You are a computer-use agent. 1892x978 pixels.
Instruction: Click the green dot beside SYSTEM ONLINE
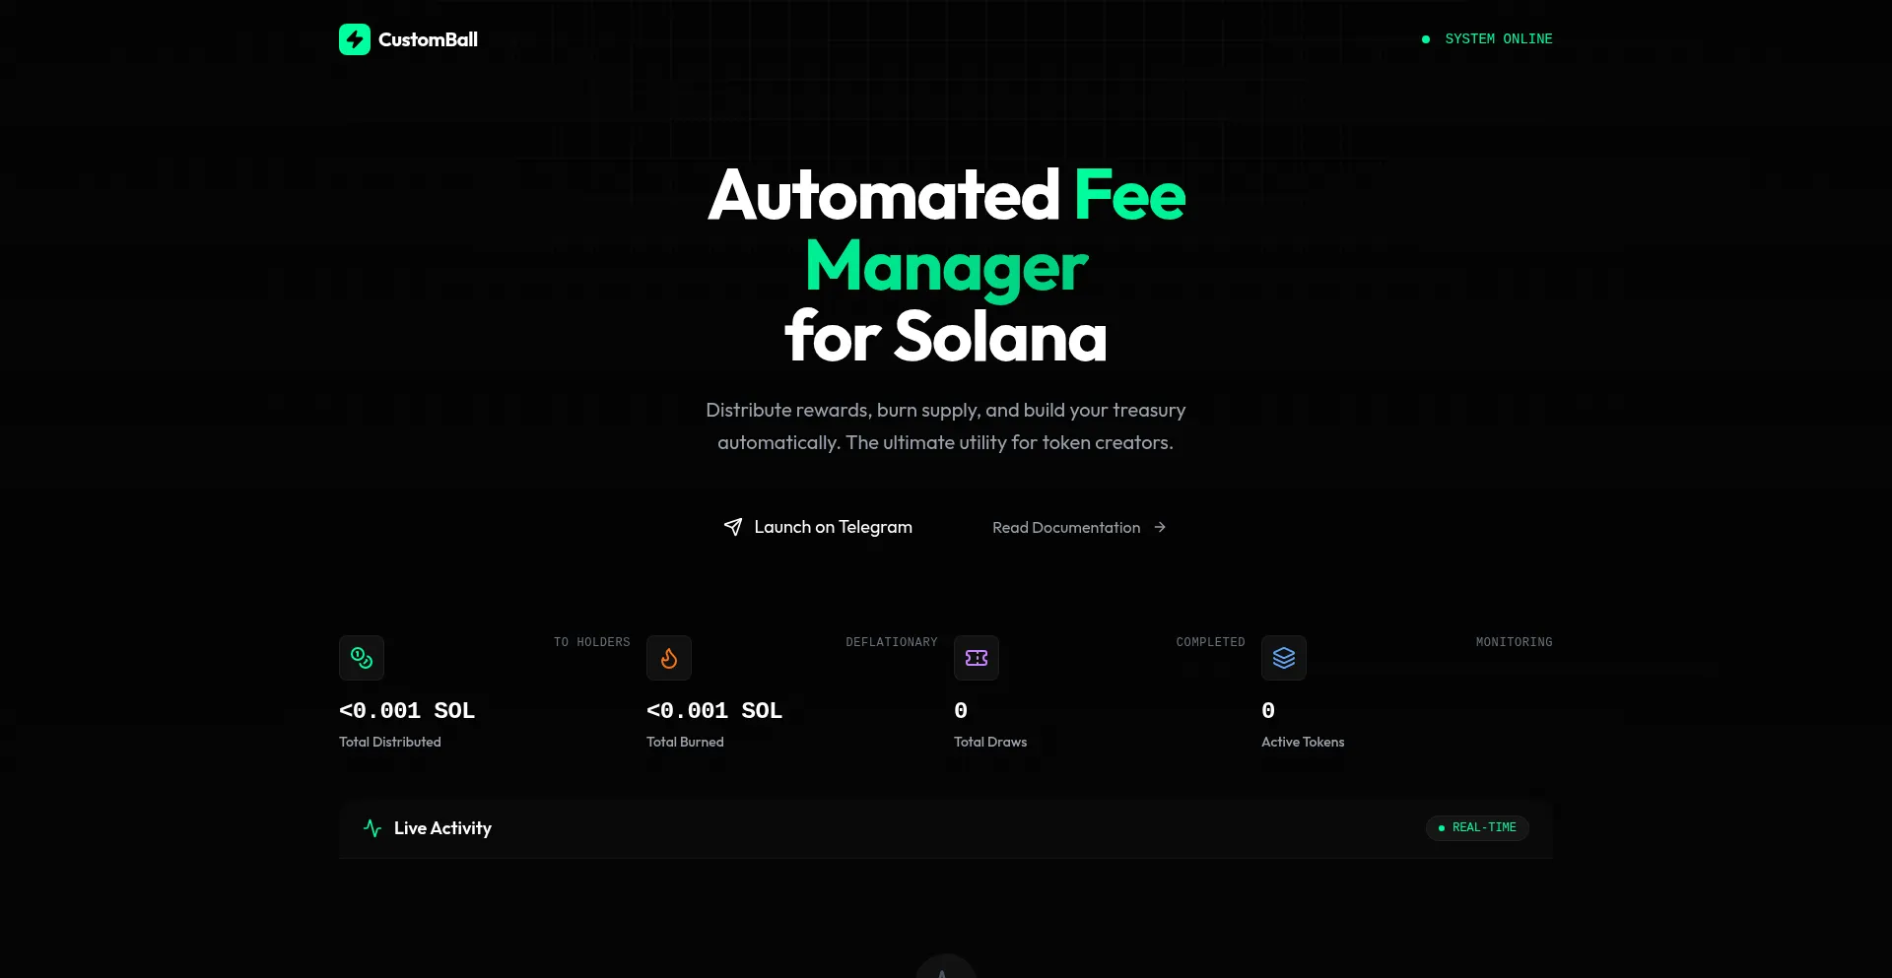[x=1426, y=39]
